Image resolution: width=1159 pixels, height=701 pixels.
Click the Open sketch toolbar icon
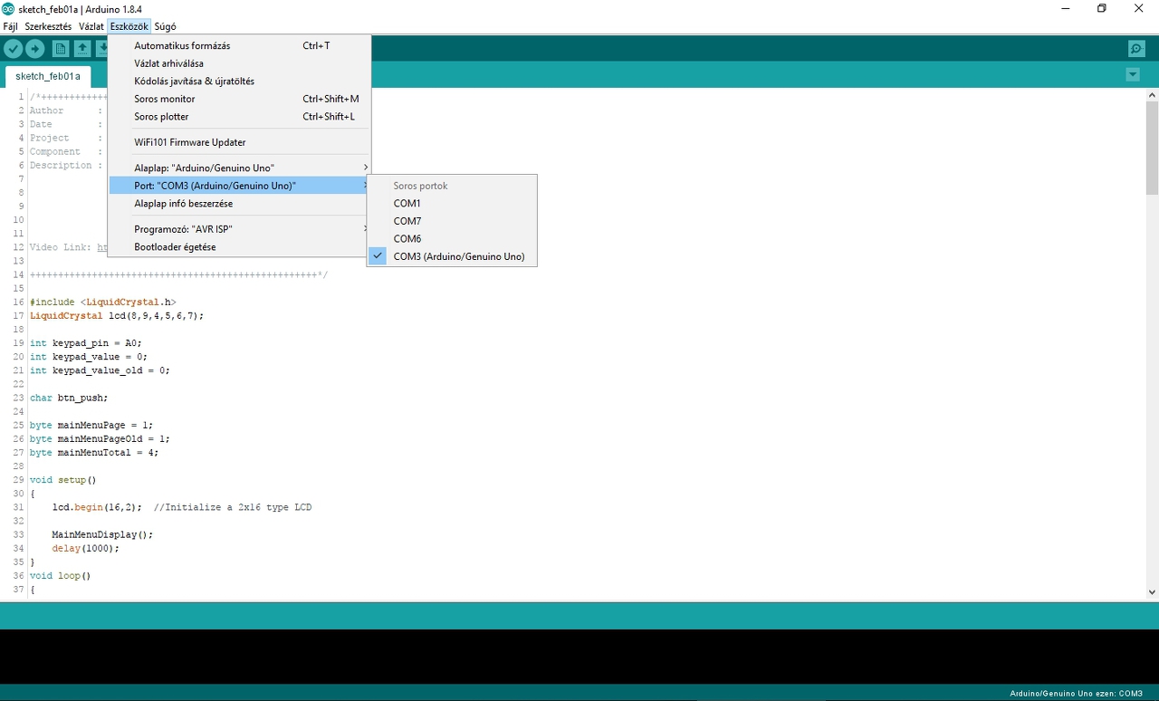[x=82, y=49]
